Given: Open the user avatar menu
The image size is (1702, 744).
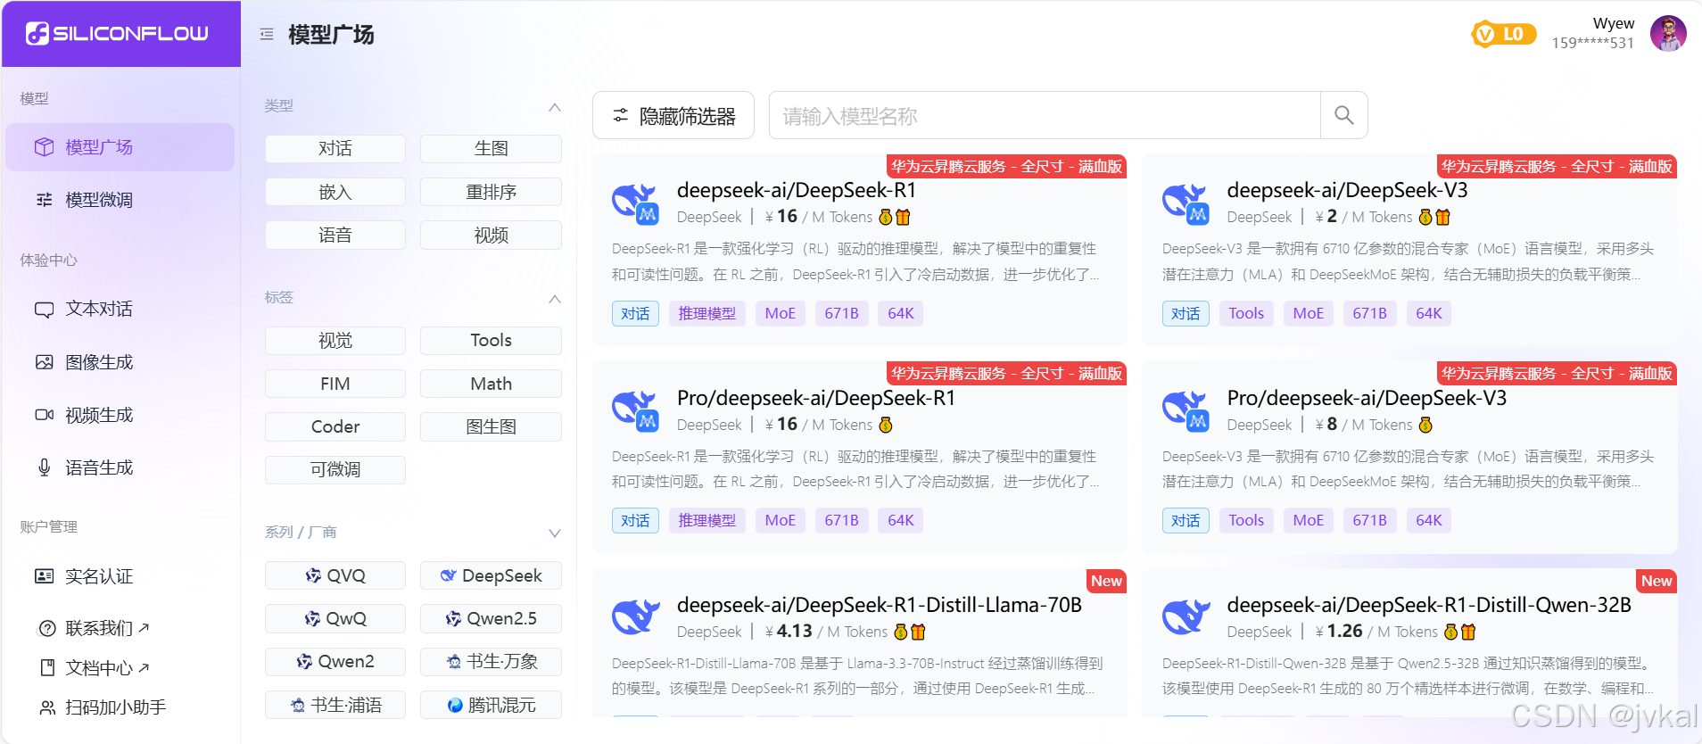Looking at the screenshot, I should pos(1668,34).
